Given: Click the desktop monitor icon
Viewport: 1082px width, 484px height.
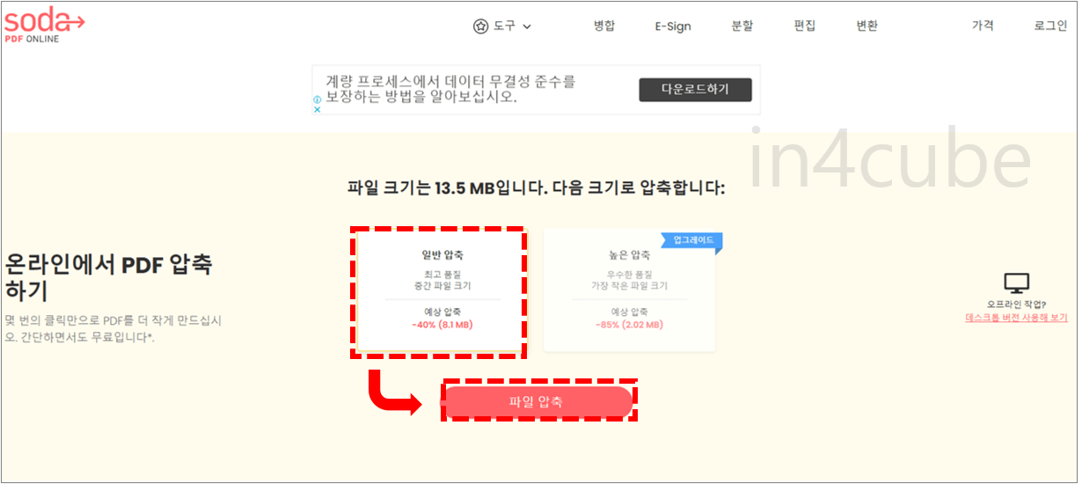Looking at the screenshot, I should [1017, 283].
